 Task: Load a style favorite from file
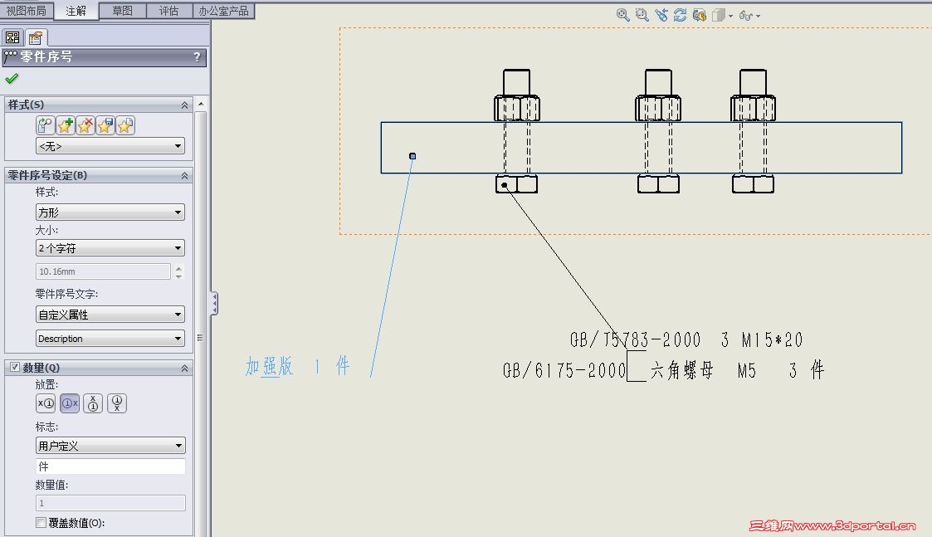[x=124, y=125]
